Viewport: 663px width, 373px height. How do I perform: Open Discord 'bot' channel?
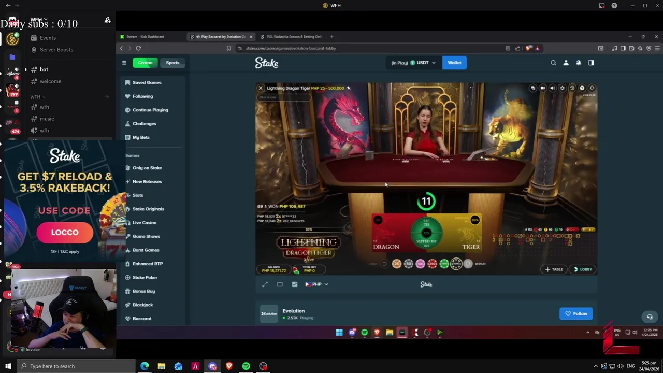click(44, 69)
